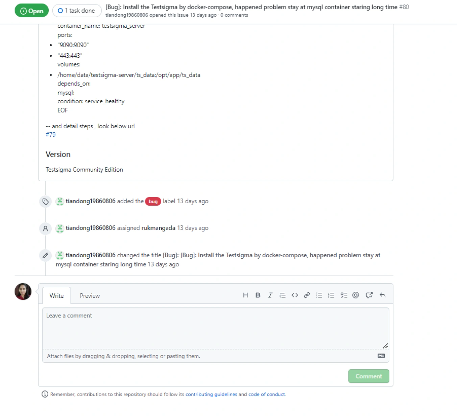457x417 pixels.
Task: Click the red bug label
Action: click(x=153, y=202)
